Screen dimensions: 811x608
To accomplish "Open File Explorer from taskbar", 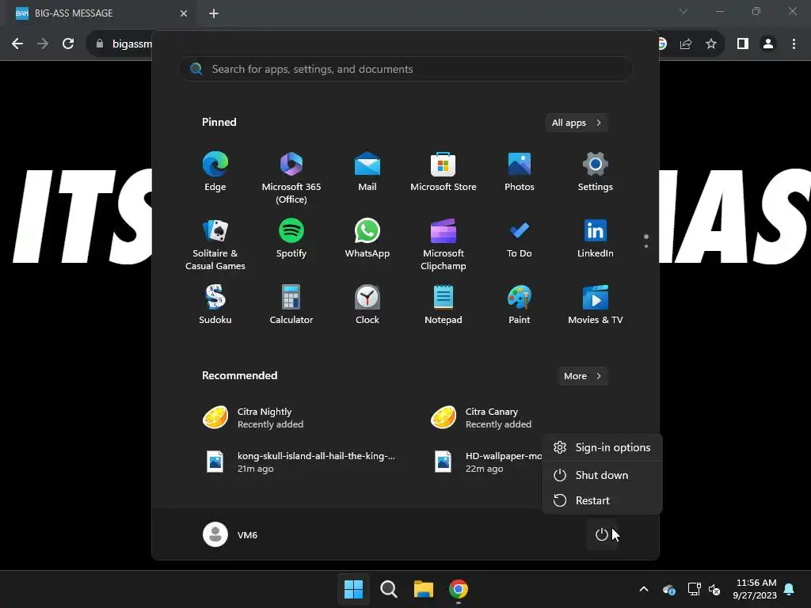I will pos(424,589).
